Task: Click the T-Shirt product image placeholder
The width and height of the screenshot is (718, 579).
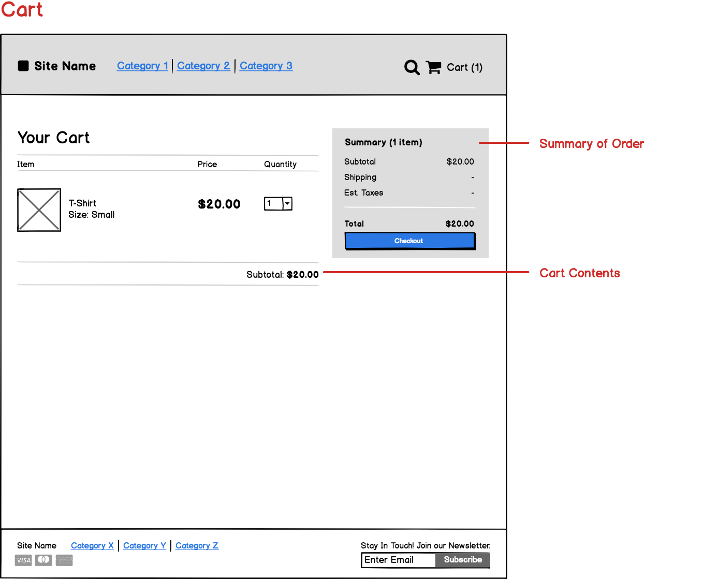Action: 39,210
